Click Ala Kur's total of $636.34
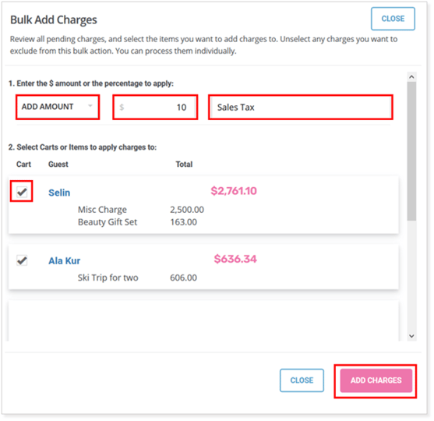Screen dimensions: 434x421 click(235, 259)
